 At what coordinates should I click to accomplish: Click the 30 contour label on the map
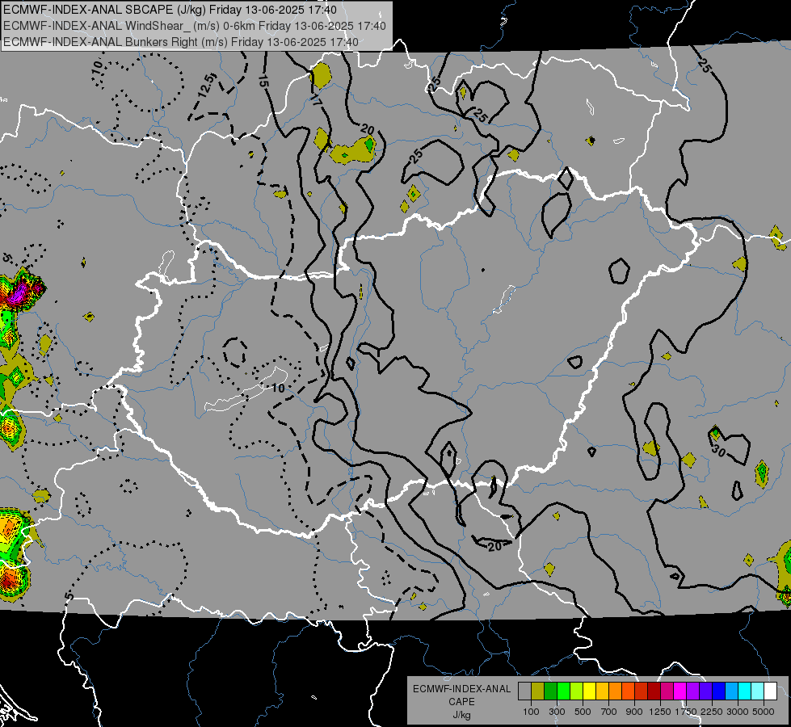(719, 451)
